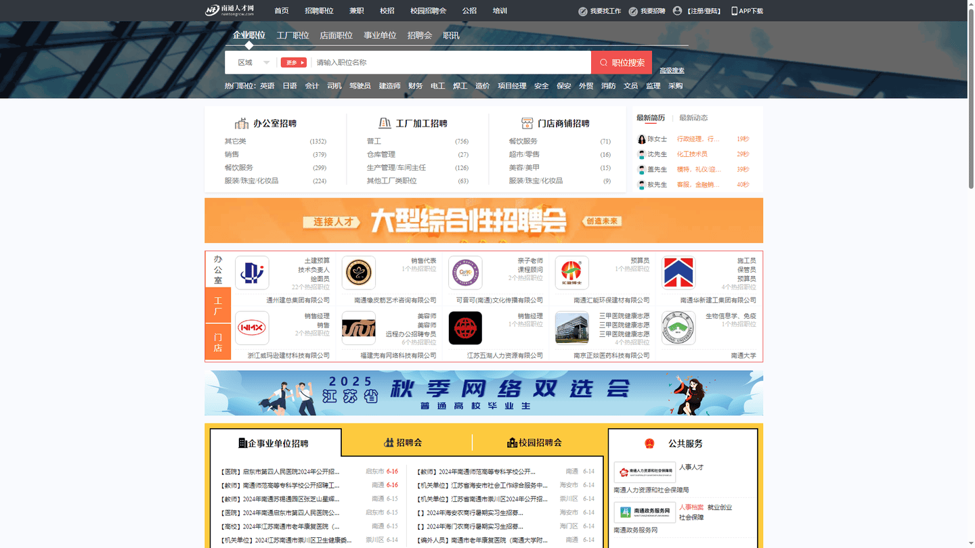975x548 pixels.
Task: Click hot keyword 项目经理
Action: (x=512, y=86)
